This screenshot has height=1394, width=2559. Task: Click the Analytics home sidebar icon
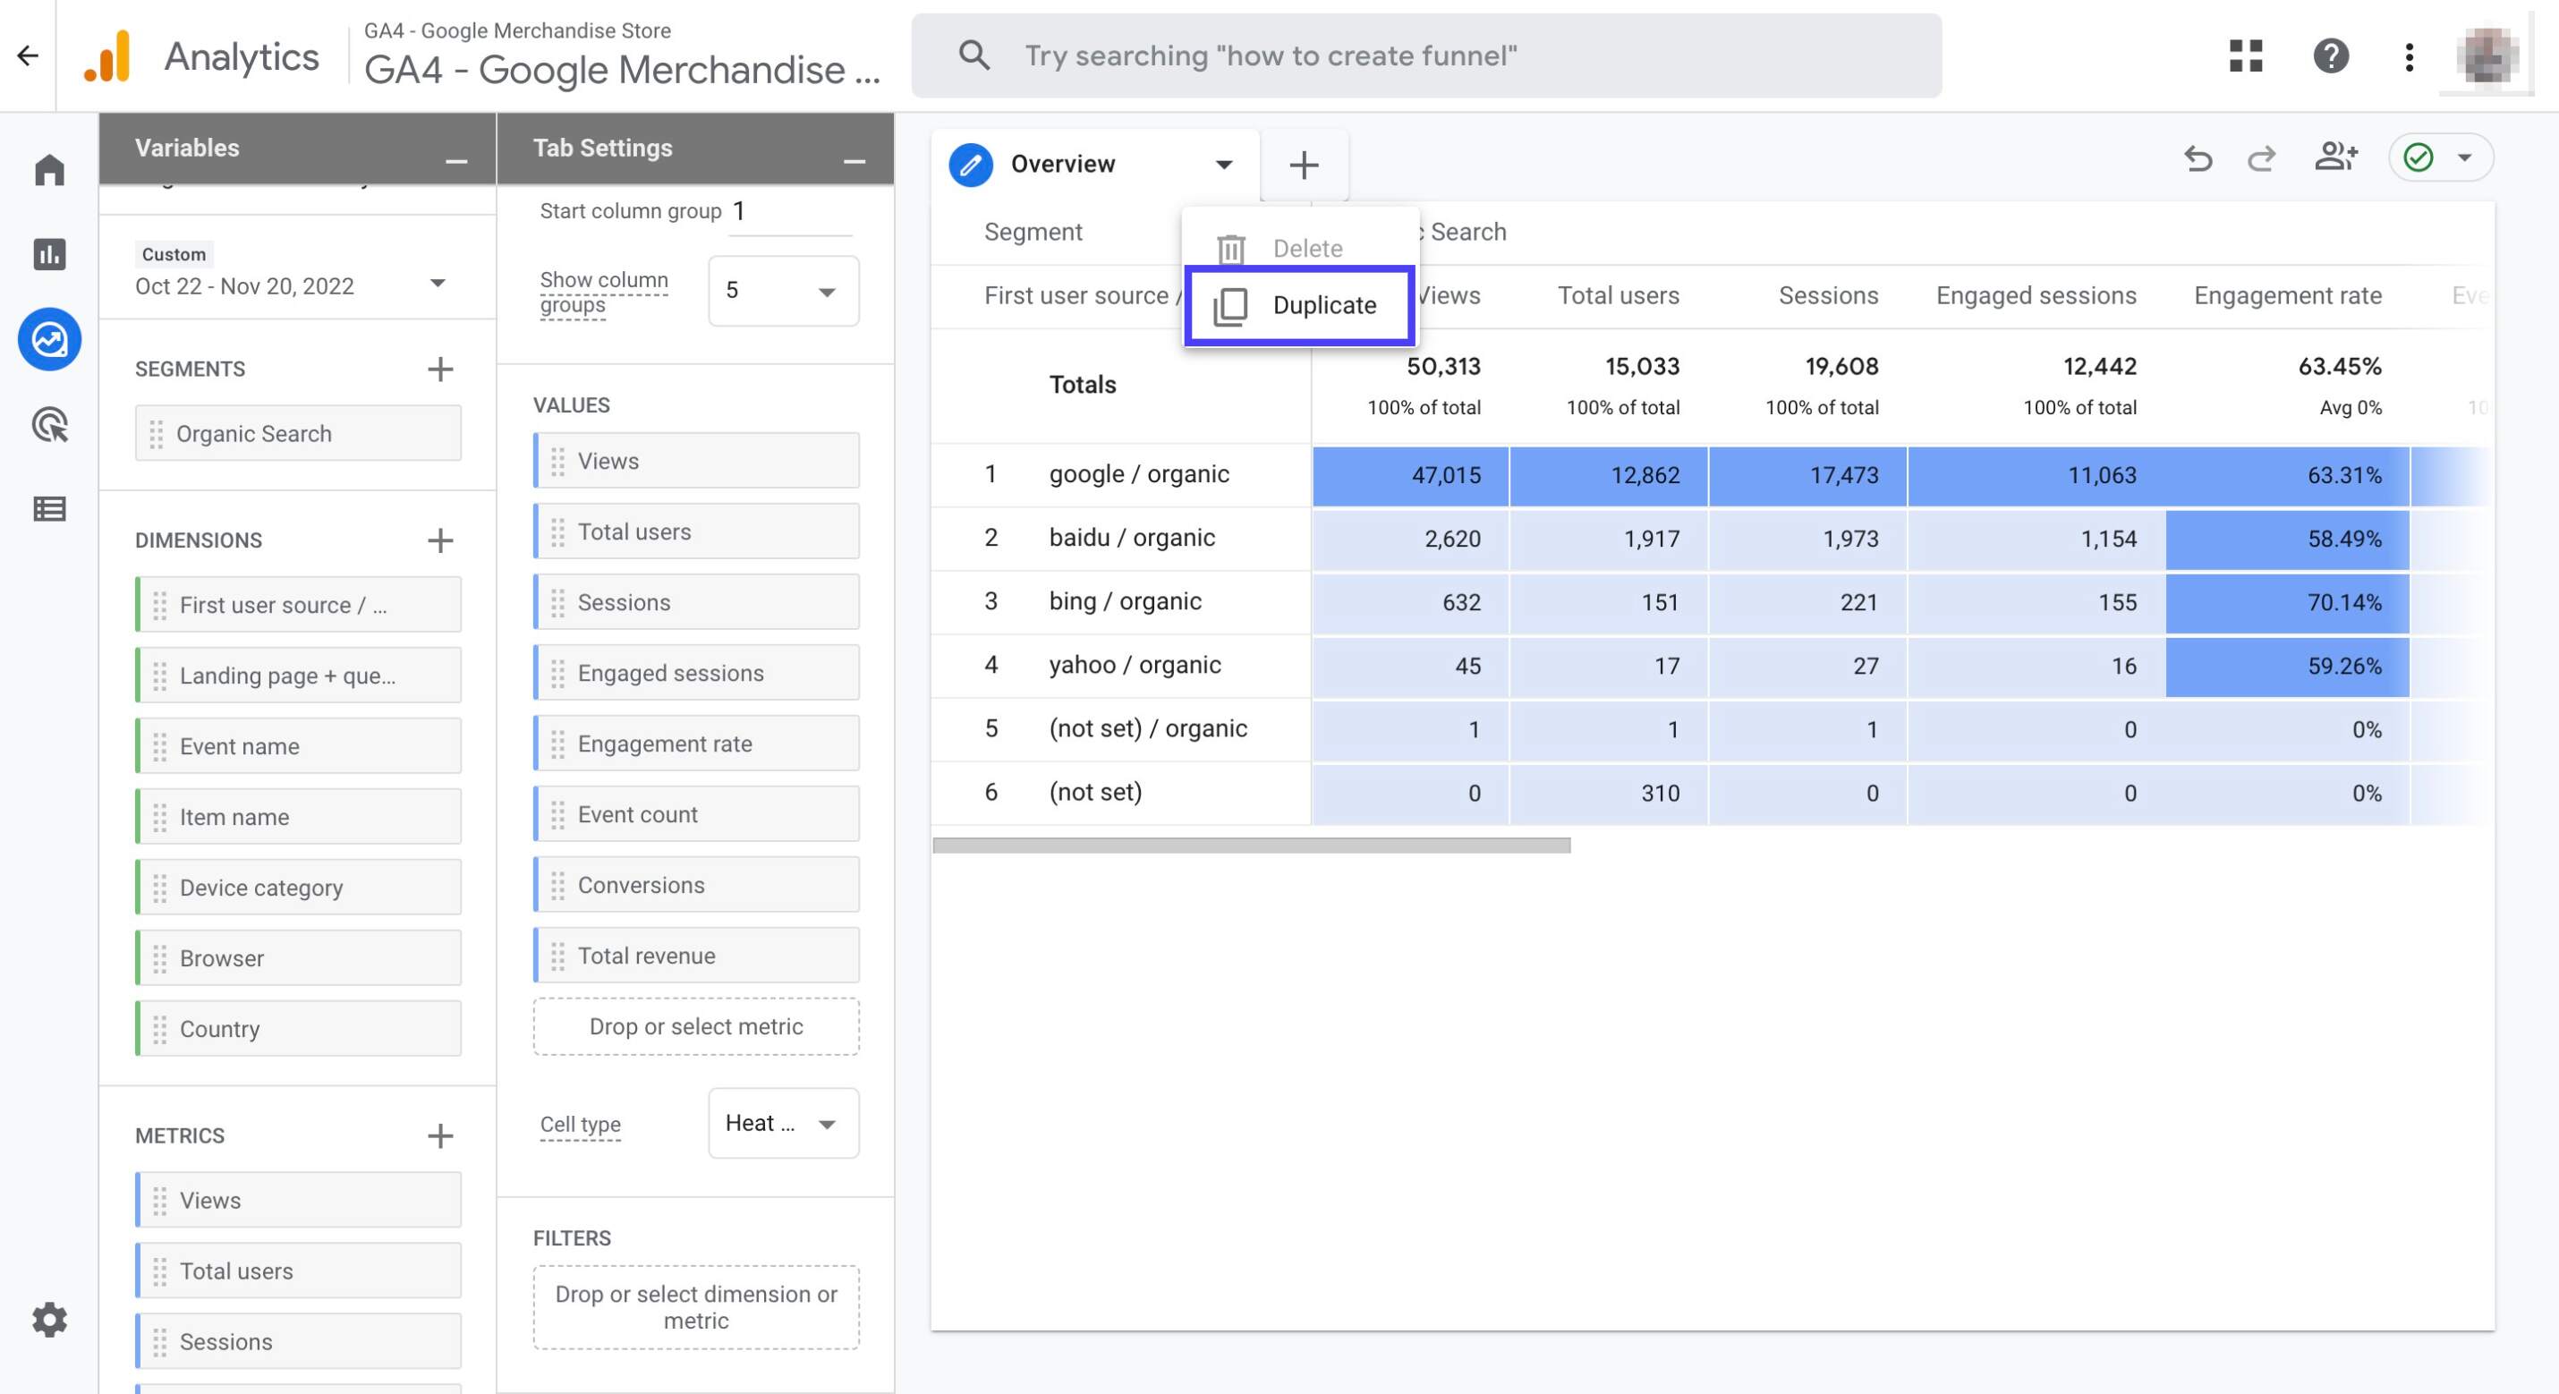click(47, 166)
